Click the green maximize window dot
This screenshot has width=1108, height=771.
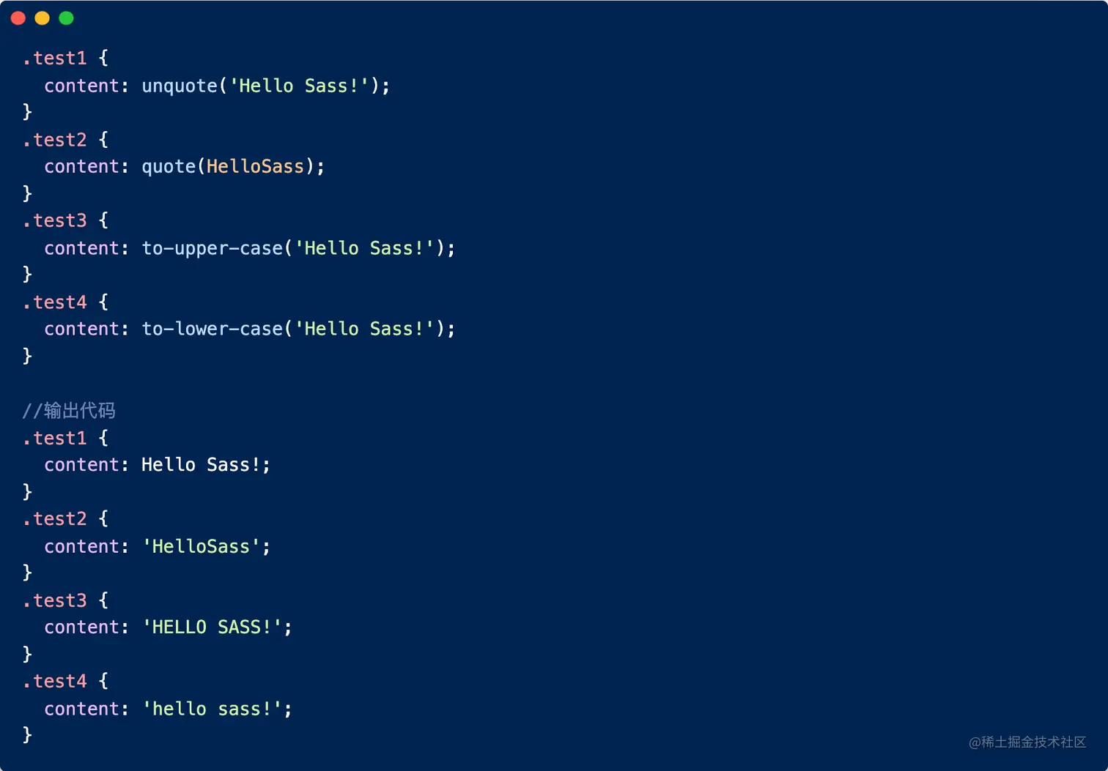click(66, 18)
